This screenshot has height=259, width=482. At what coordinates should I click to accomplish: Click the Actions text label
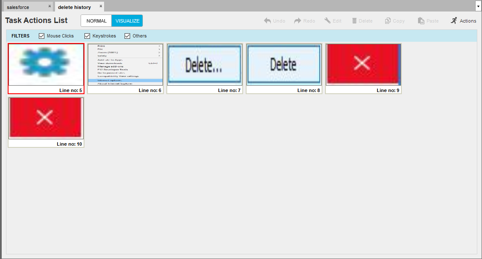pyautogui.click(x=468, y=21)
